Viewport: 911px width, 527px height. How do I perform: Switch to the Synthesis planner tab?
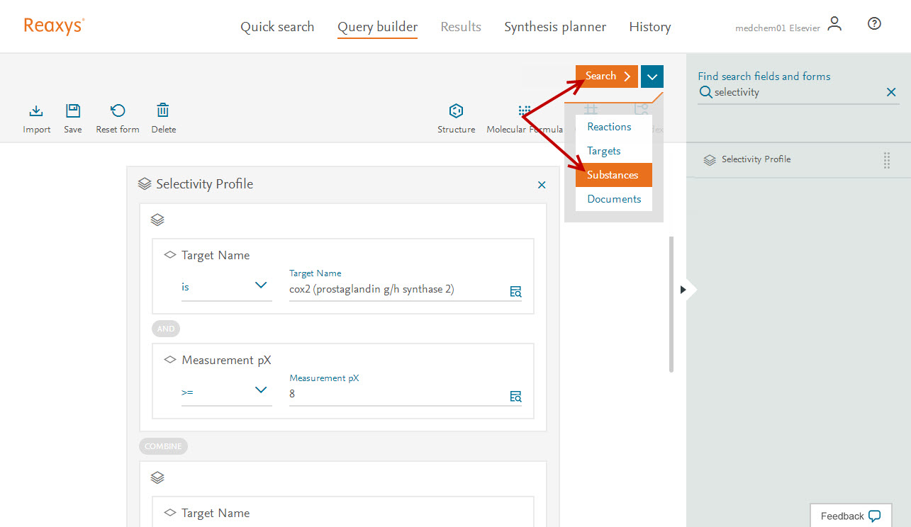click(554, 27)
